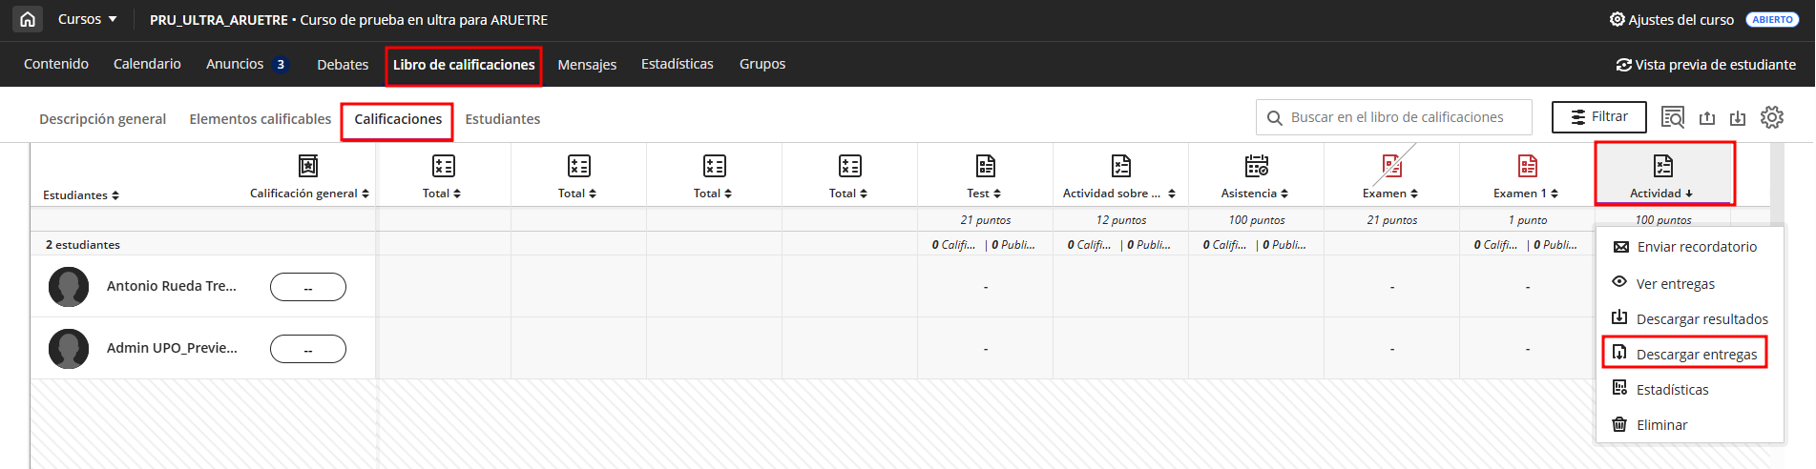Open the gradebook list search view icon
The width and height of the screenshot is (1816, 469).
(1672, 117)
